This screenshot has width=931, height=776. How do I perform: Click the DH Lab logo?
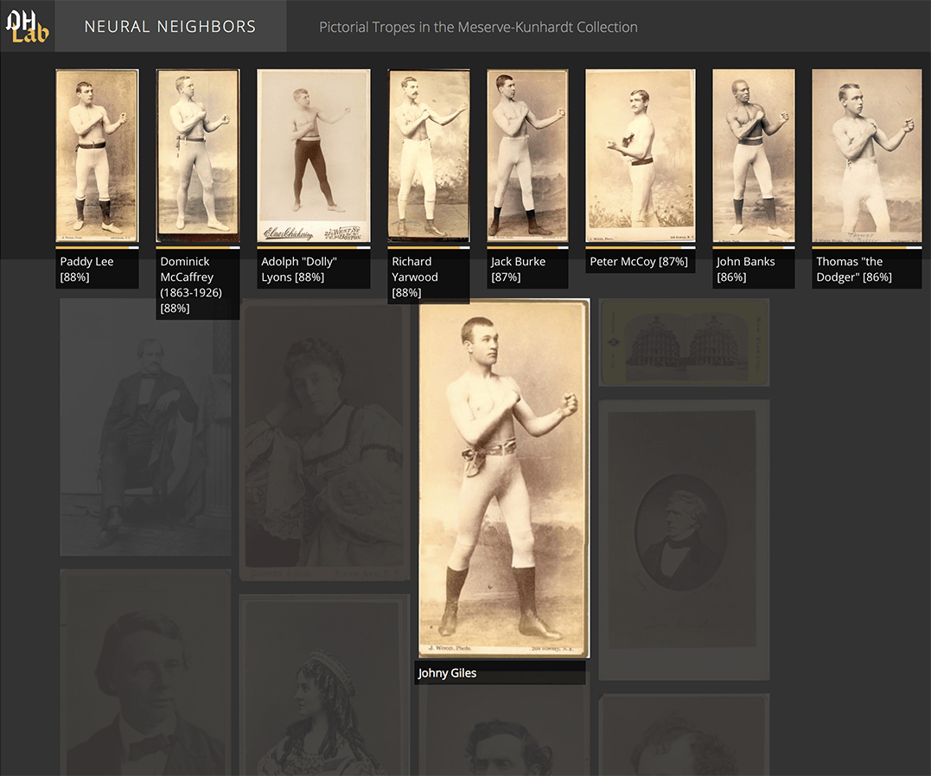(28, 26)
